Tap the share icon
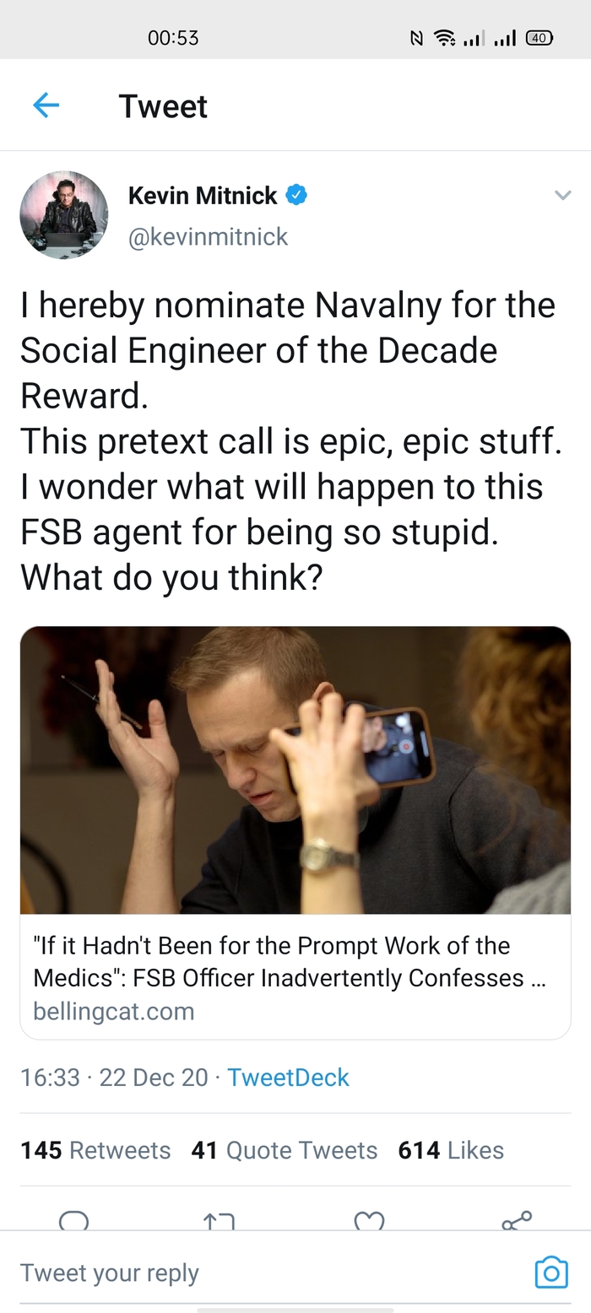Screen dimensions: 591x1313 (x=517, y=1220)
